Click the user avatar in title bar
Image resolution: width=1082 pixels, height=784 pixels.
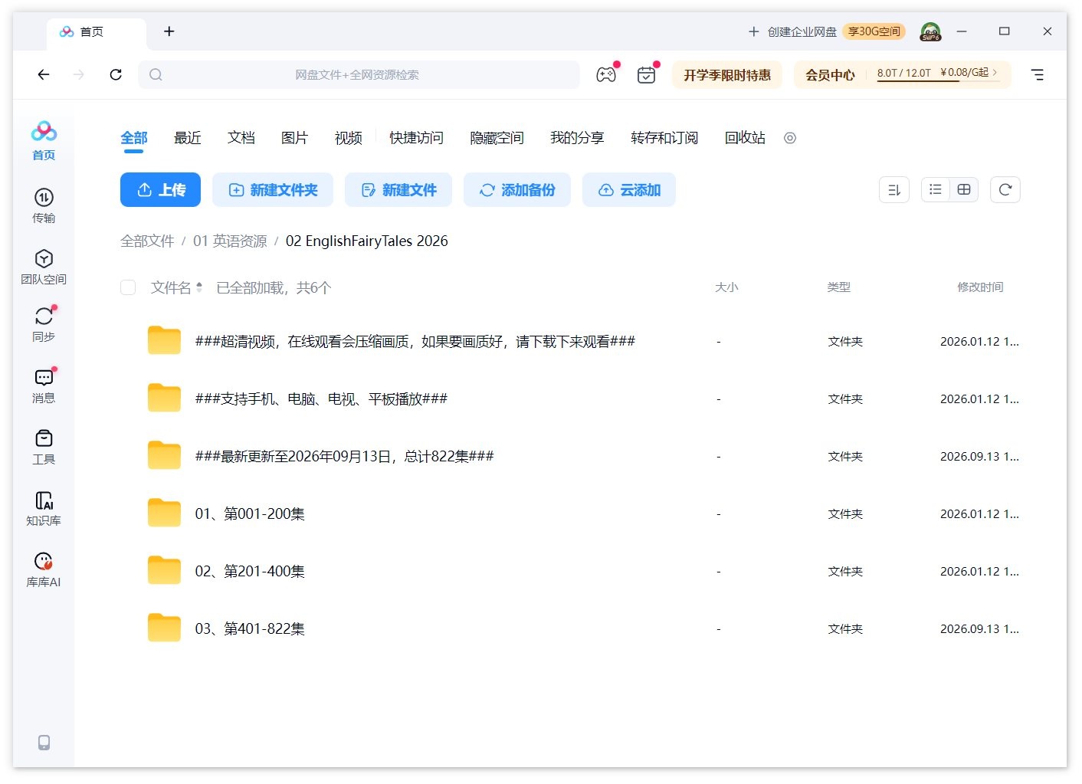coord(930,31)
